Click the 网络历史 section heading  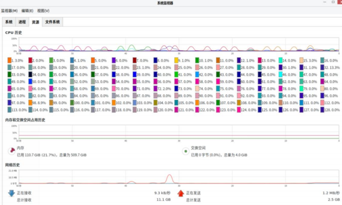click(13, 165)
